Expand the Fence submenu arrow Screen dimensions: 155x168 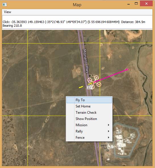(x=109, y=137)
